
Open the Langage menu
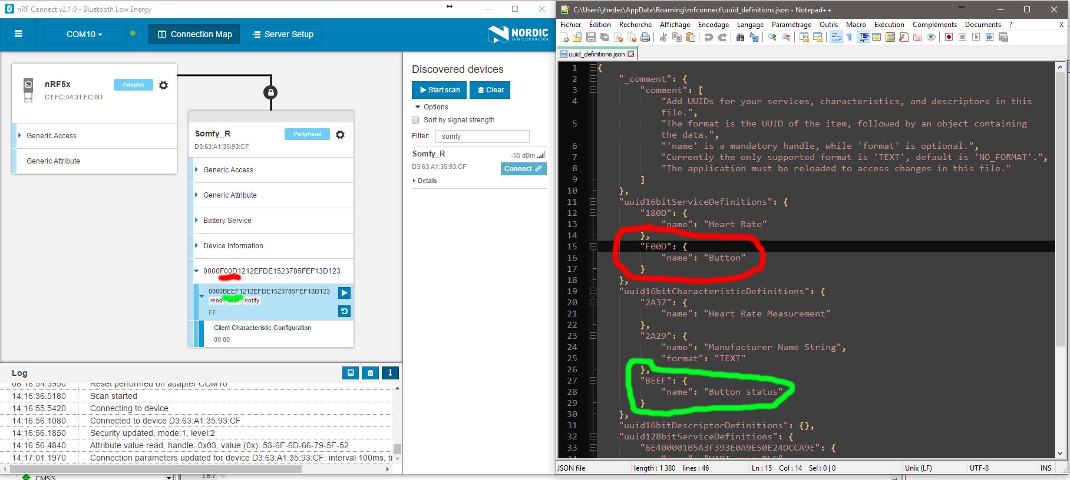pyautogui.click(x=750, y=25)
